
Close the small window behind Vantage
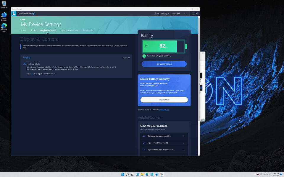tap(203, 53)
